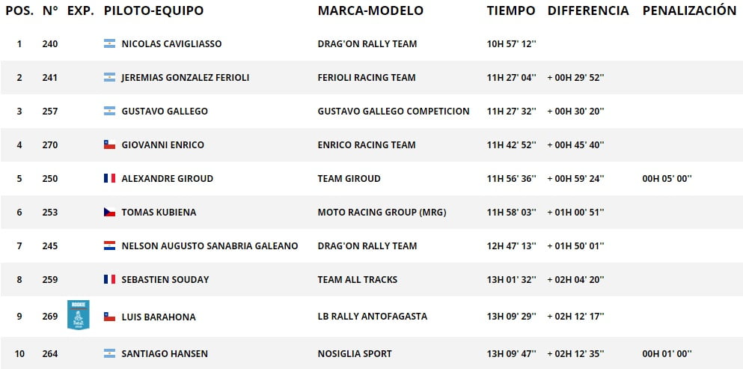
Task: Click the Moto Racing Group (MRG) team name
Action: point(382,213)
